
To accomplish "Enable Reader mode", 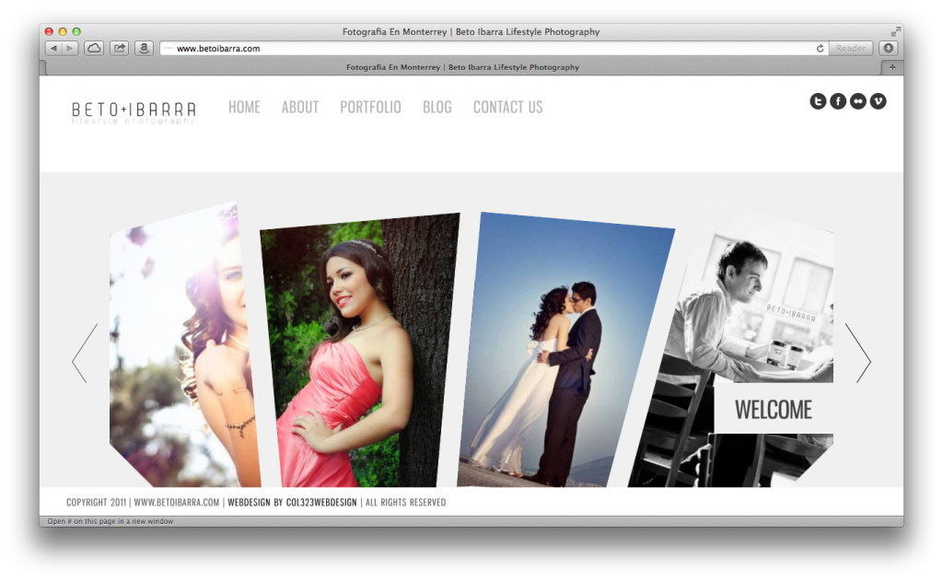I will [849, 48].
